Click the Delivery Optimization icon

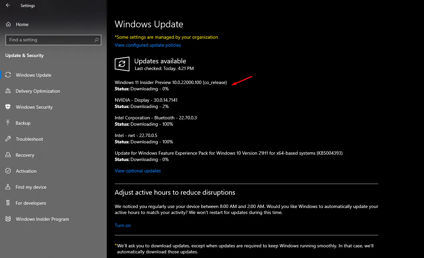click(x=8, y=91)
